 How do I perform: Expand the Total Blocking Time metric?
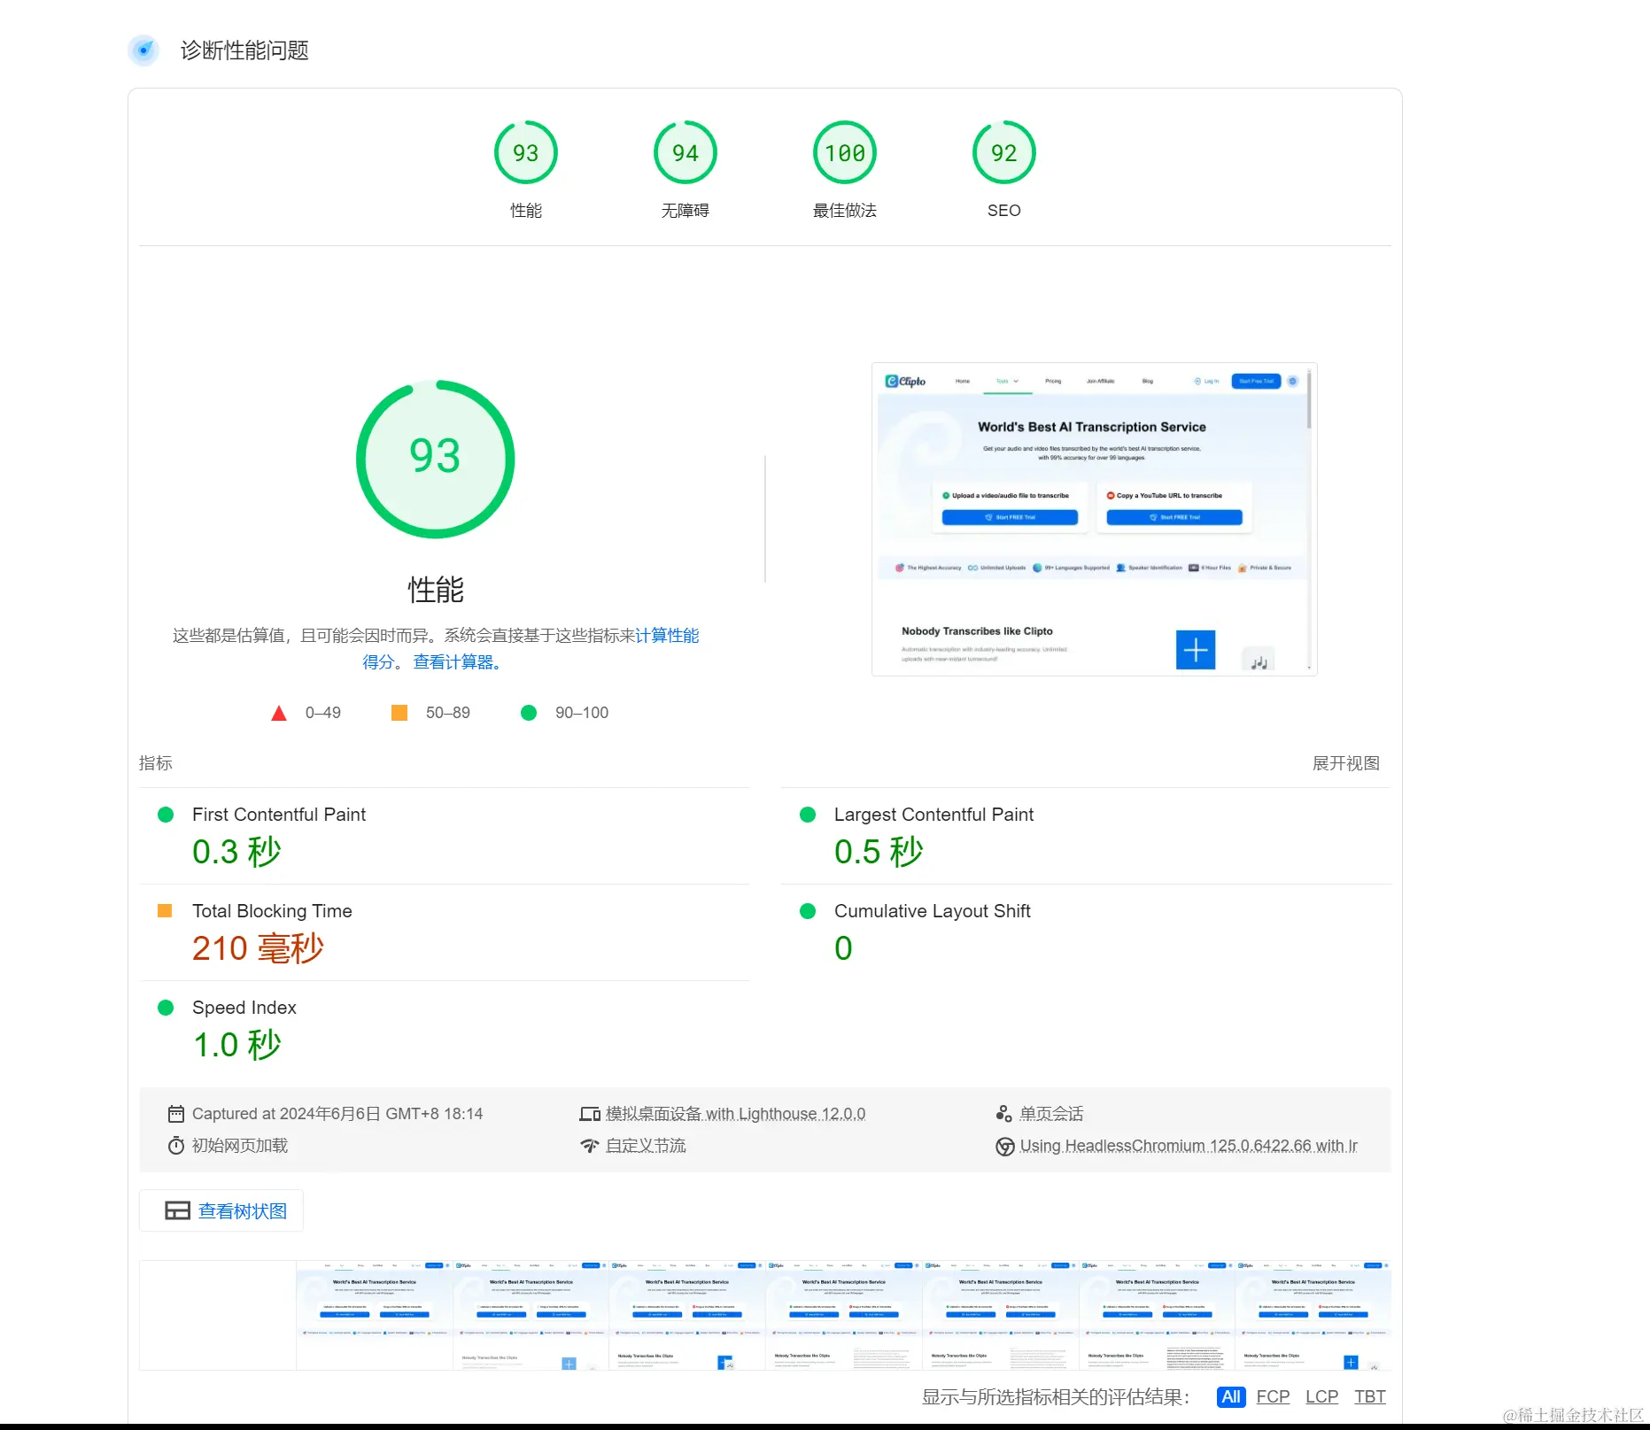(445, 932)
